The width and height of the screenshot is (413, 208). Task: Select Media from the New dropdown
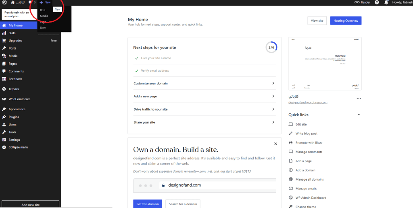[44, 16]
